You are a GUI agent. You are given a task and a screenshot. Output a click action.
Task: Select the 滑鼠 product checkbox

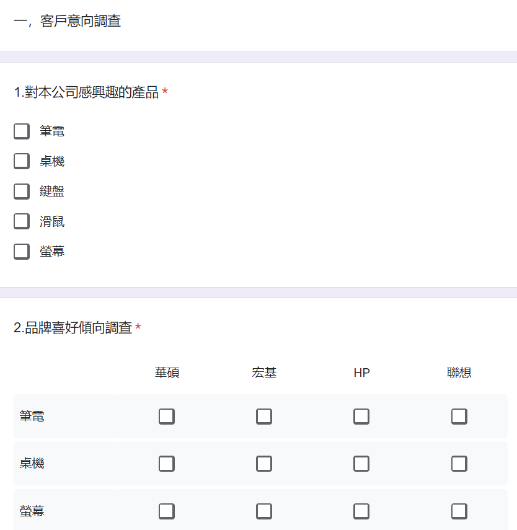tap(22, 221)
